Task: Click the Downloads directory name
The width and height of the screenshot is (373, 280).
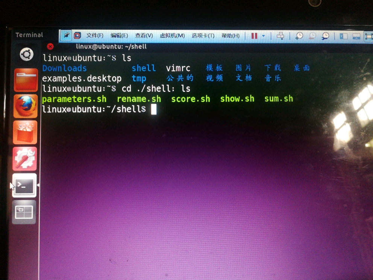Action: click(64, 68)
